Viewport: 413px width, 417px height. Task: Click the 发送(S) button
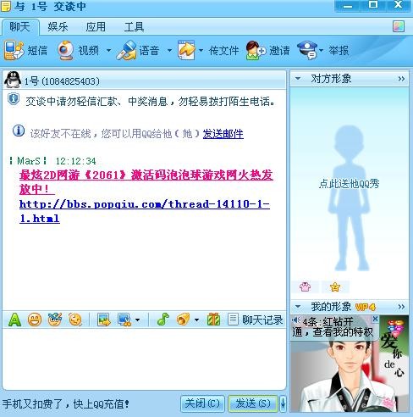(x=253, y=403)
